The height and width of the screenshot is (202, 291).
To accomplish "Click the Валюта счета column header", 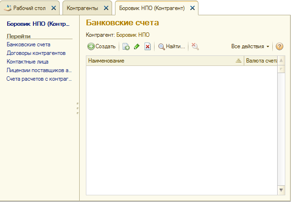I will 262,61.
